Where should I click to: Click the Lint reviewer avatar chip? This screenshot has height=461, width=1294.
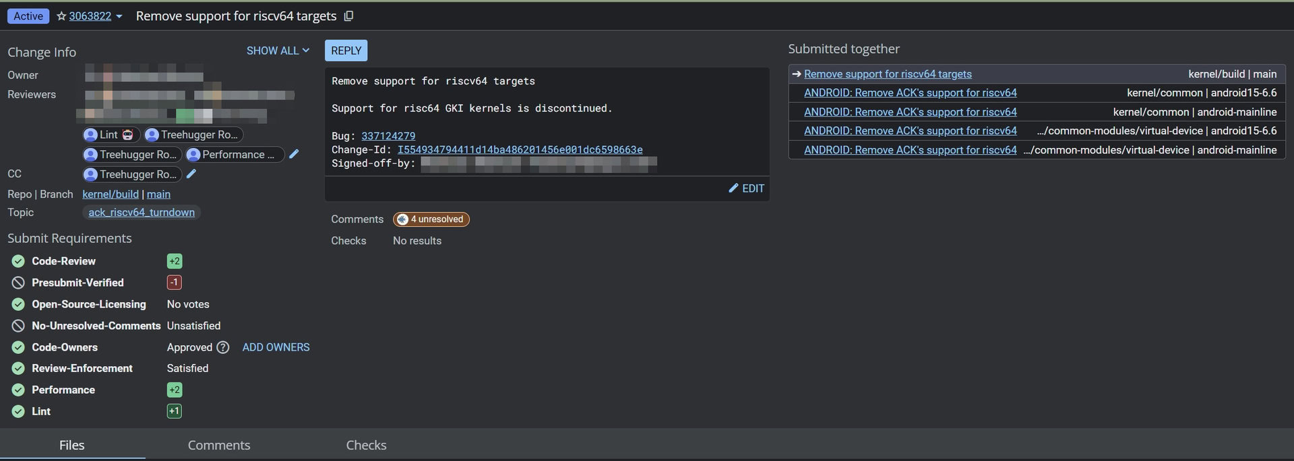click(x=111, y=135)
